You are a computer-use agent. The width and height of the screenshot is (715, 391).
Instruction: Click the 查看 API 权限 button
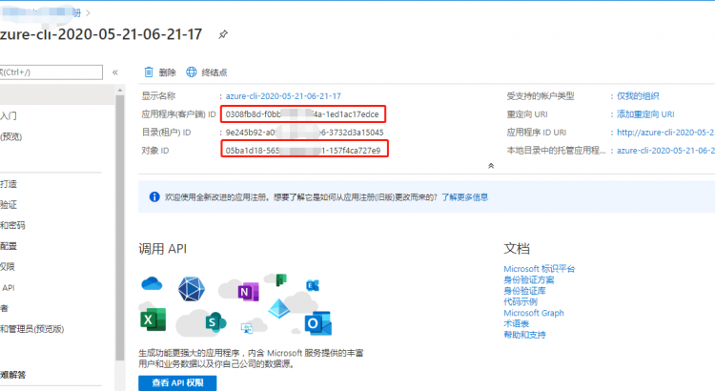point(177,382)
